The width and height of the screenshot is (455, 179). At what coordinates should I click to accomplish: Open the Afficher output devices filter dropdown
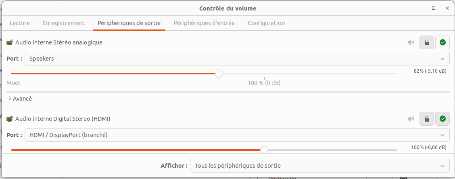320,166
